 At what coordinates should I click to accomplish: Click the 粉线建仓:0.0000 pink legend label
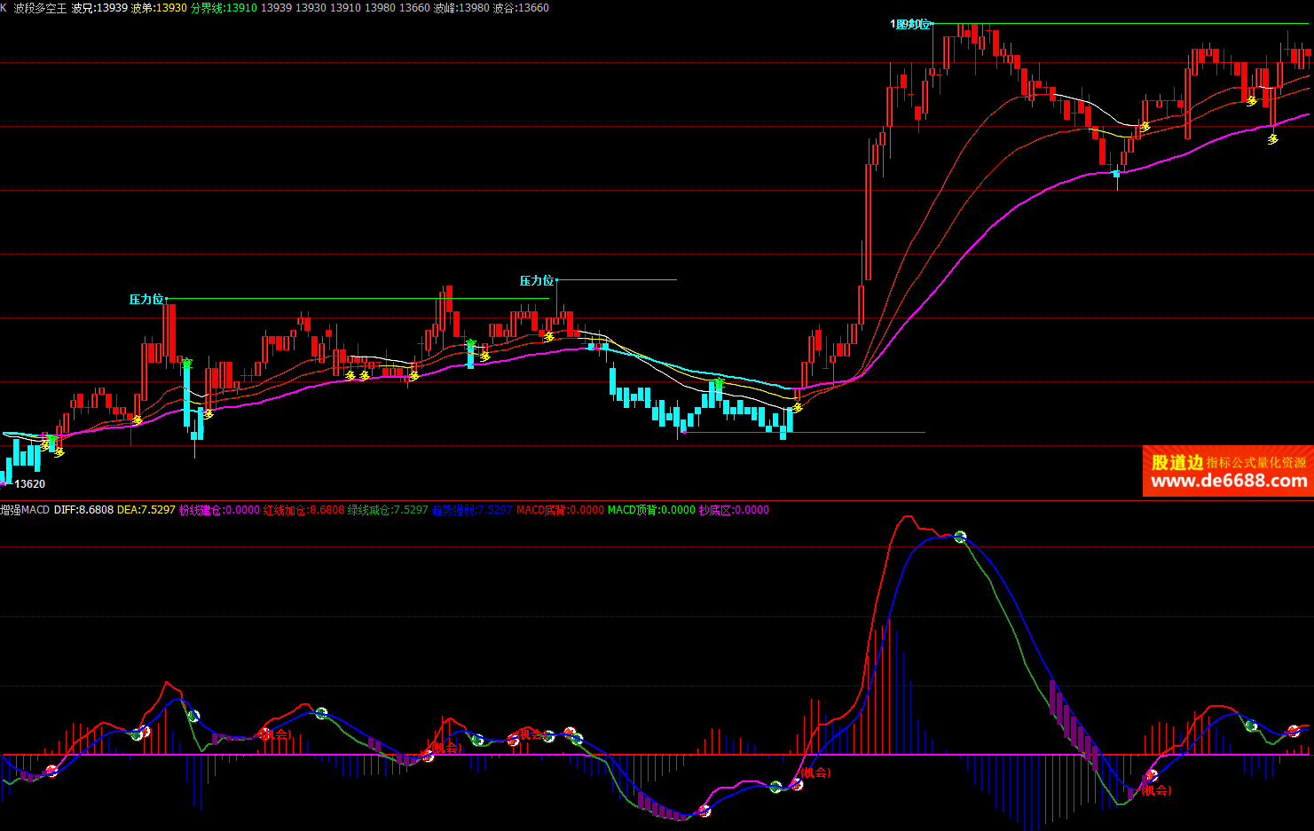219,510
